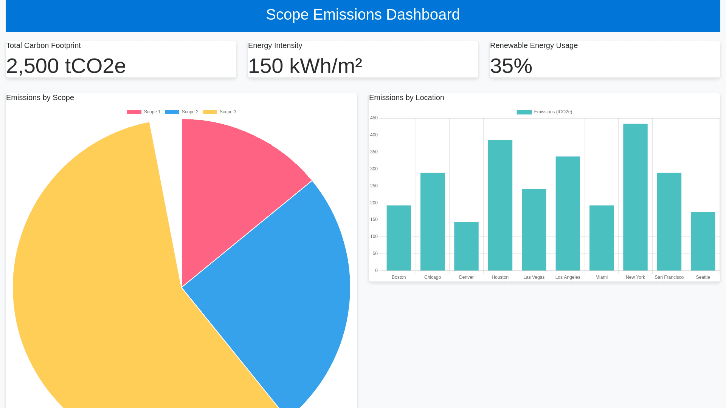726x408 pixels.
Task: Click the Miami bar
Action: [x=601, y=238]
